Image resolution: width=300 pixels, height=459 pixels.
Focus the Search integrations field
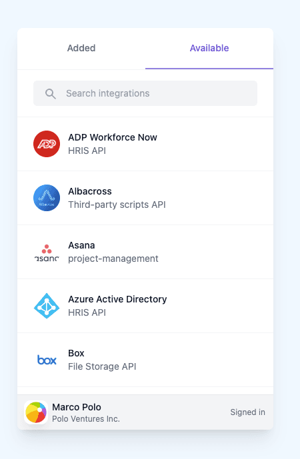pos(145,93)
